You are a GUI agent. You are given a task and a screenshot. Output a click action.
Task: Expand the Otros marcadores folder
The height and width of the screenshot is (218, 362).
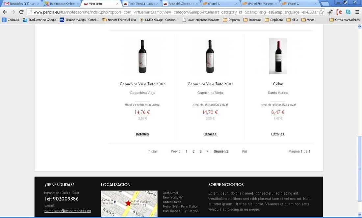(345, 20)
